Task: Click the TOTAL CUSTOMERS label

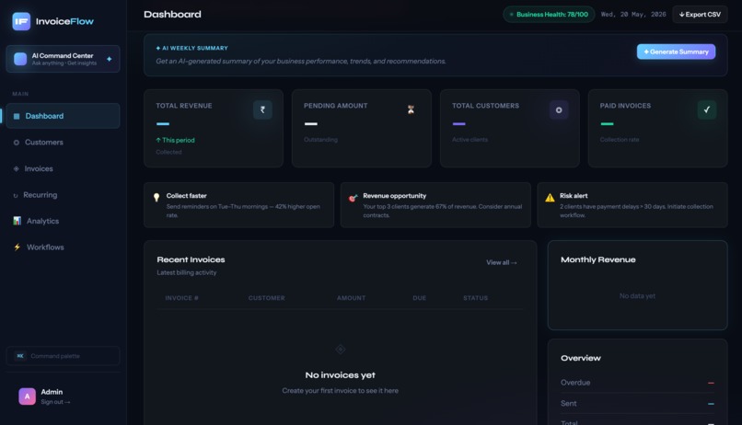Action: pyautogui.click(x=485, y=106)
